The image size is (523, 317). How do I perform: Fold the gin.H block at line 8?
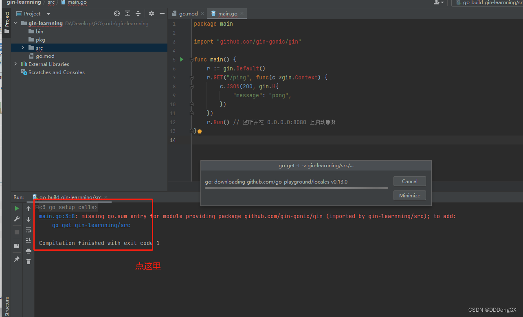point(191,86)
